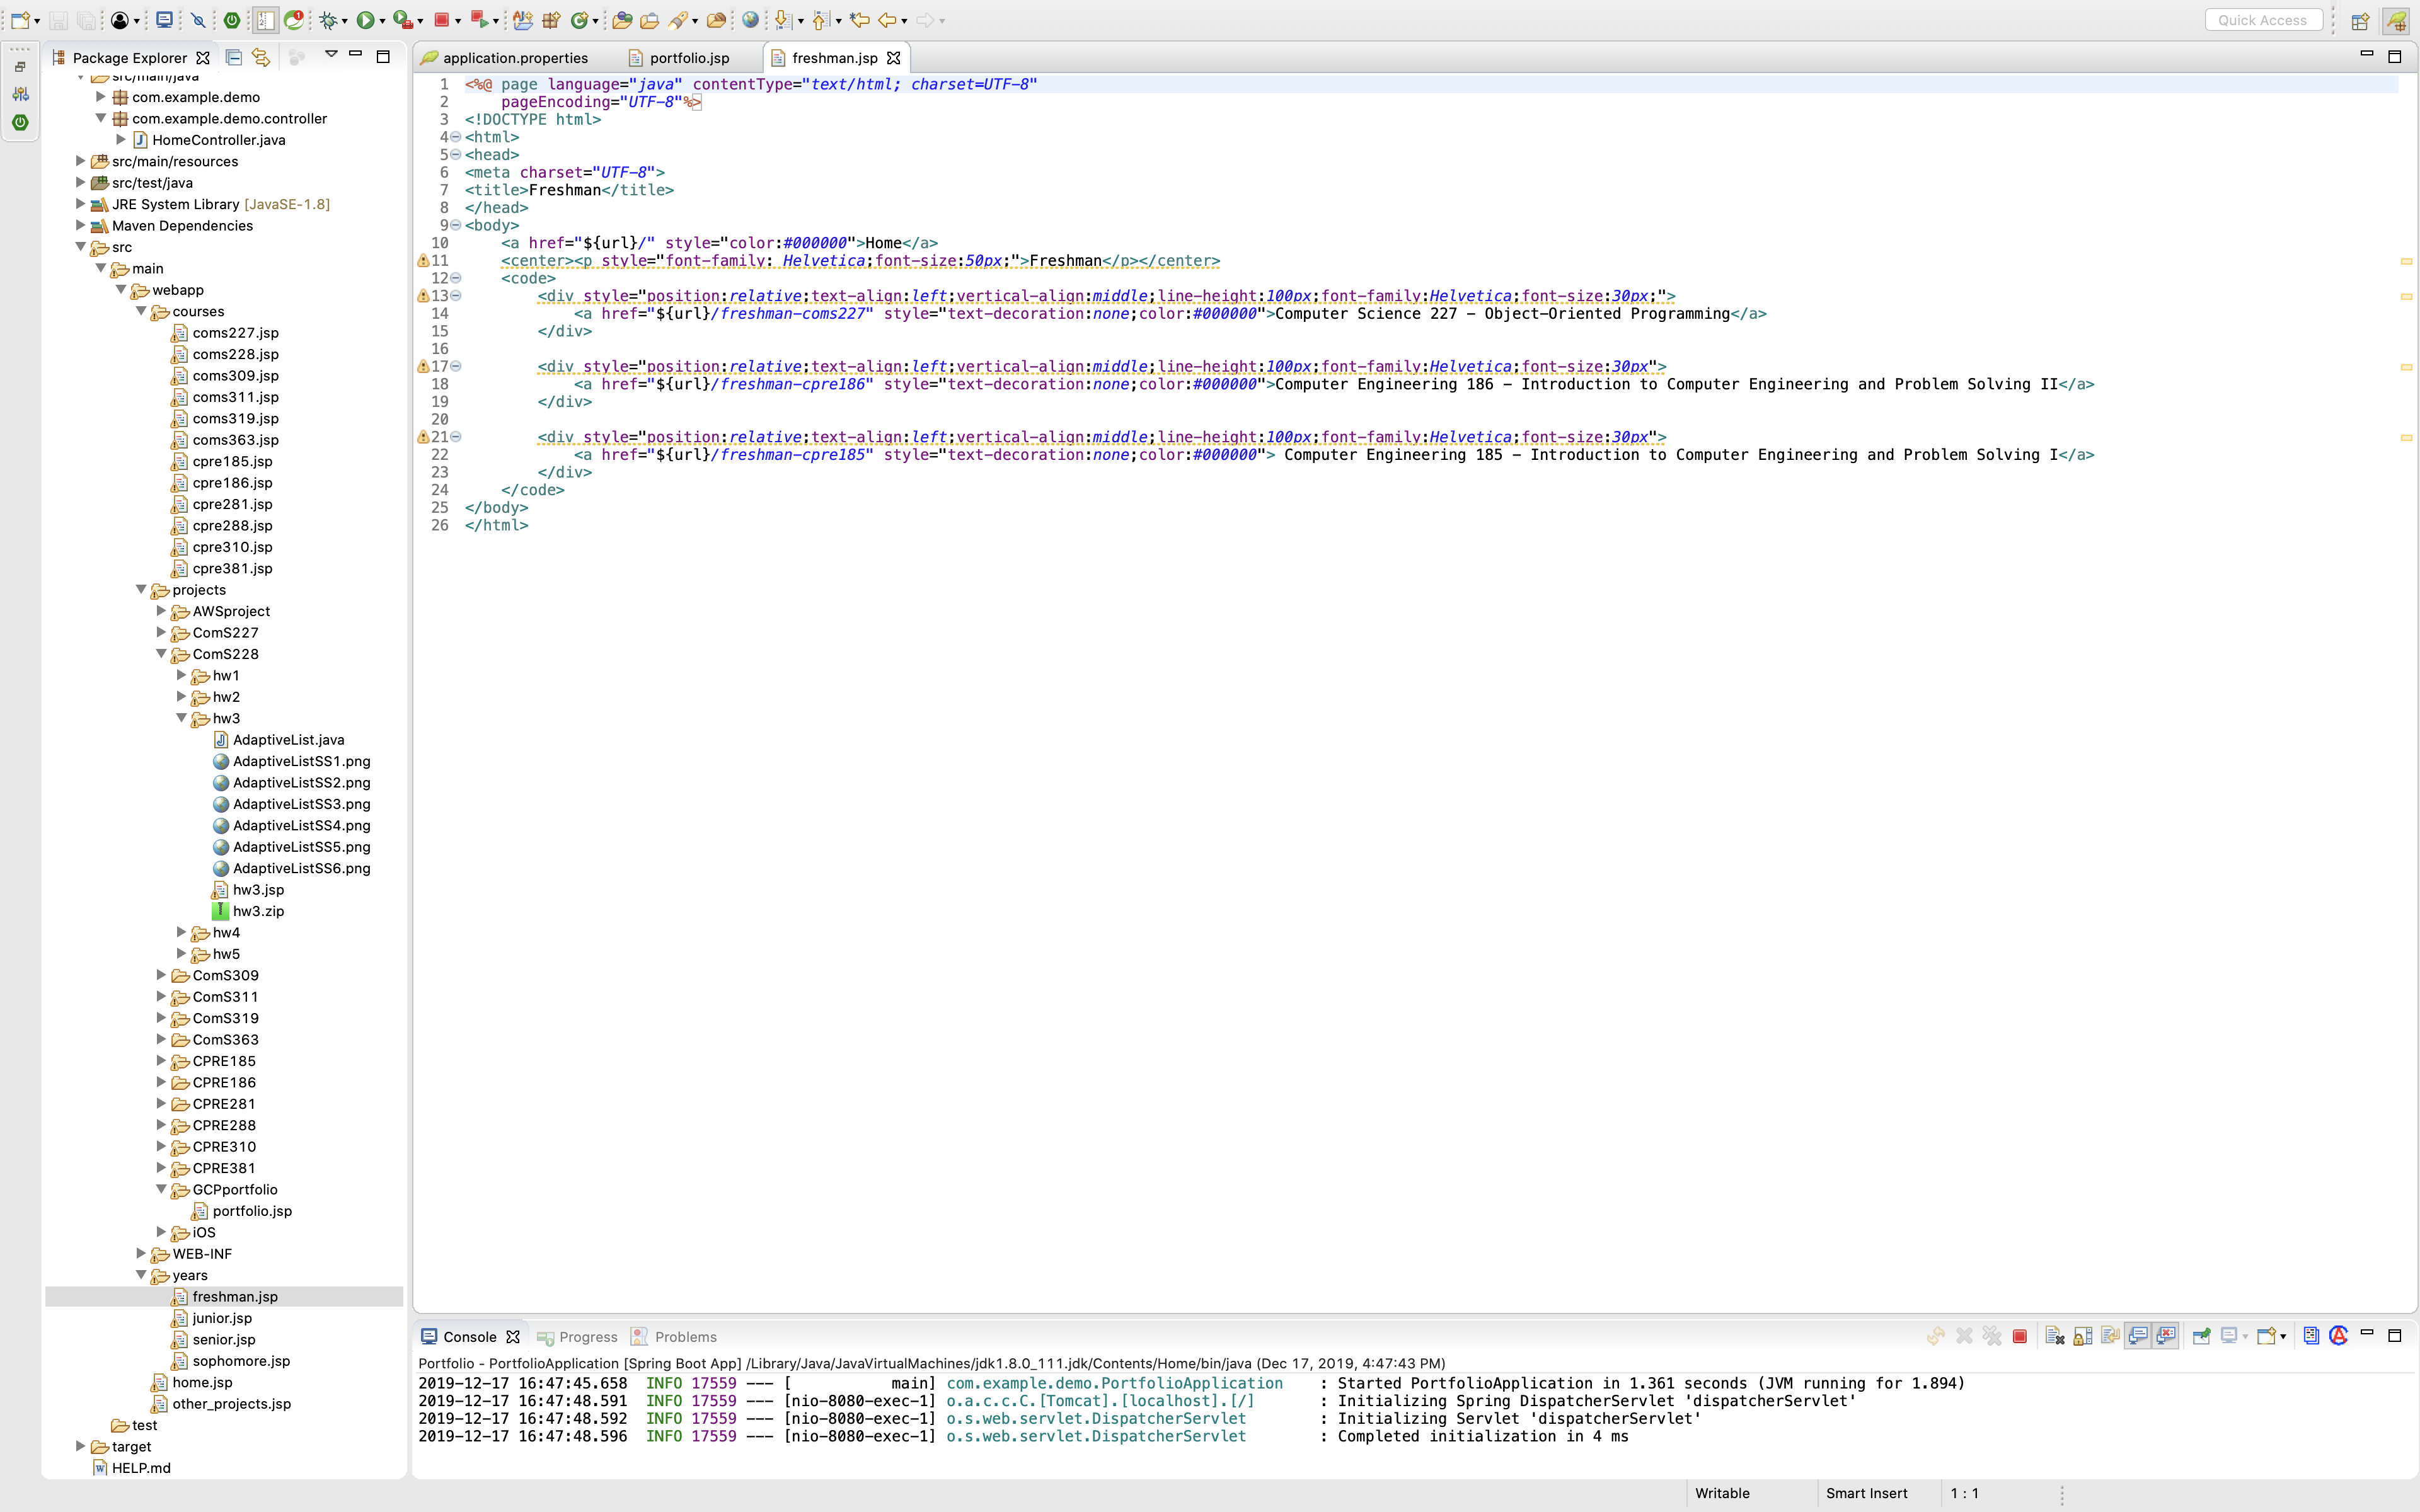
Task: Click the Debug bug icon in toolbar
Action: coord(328,20)
